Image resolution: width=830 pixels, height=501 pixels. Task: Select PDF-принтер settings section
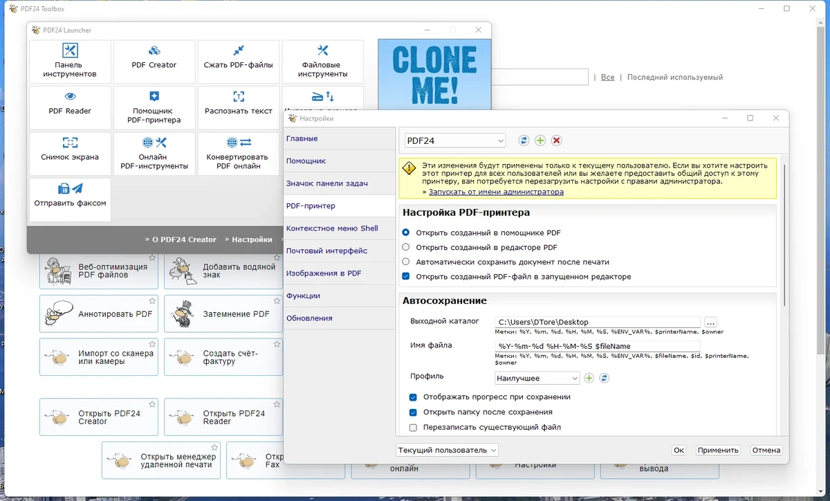pyautogui.click(x=339, y=206)
